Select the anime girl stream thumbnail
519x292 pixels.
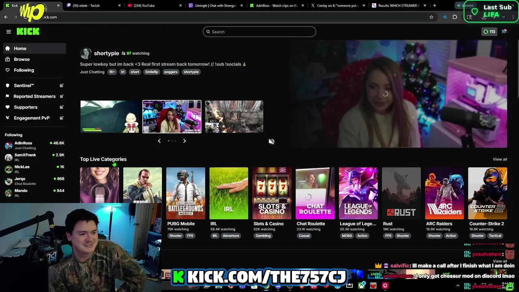(x=109, y=117)
